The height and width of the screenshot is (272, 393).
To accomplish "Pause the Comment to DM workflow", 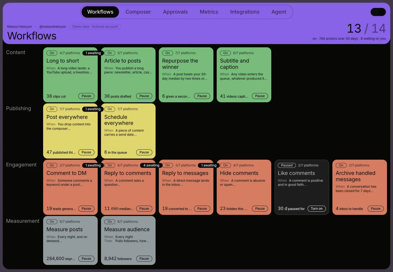I will 86,209.
